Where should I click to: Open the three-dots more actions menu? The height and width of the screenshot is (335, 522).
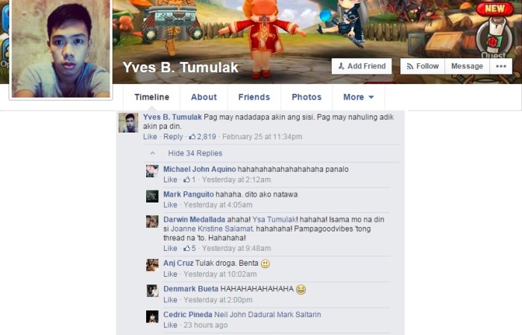[x=501, y=66]
